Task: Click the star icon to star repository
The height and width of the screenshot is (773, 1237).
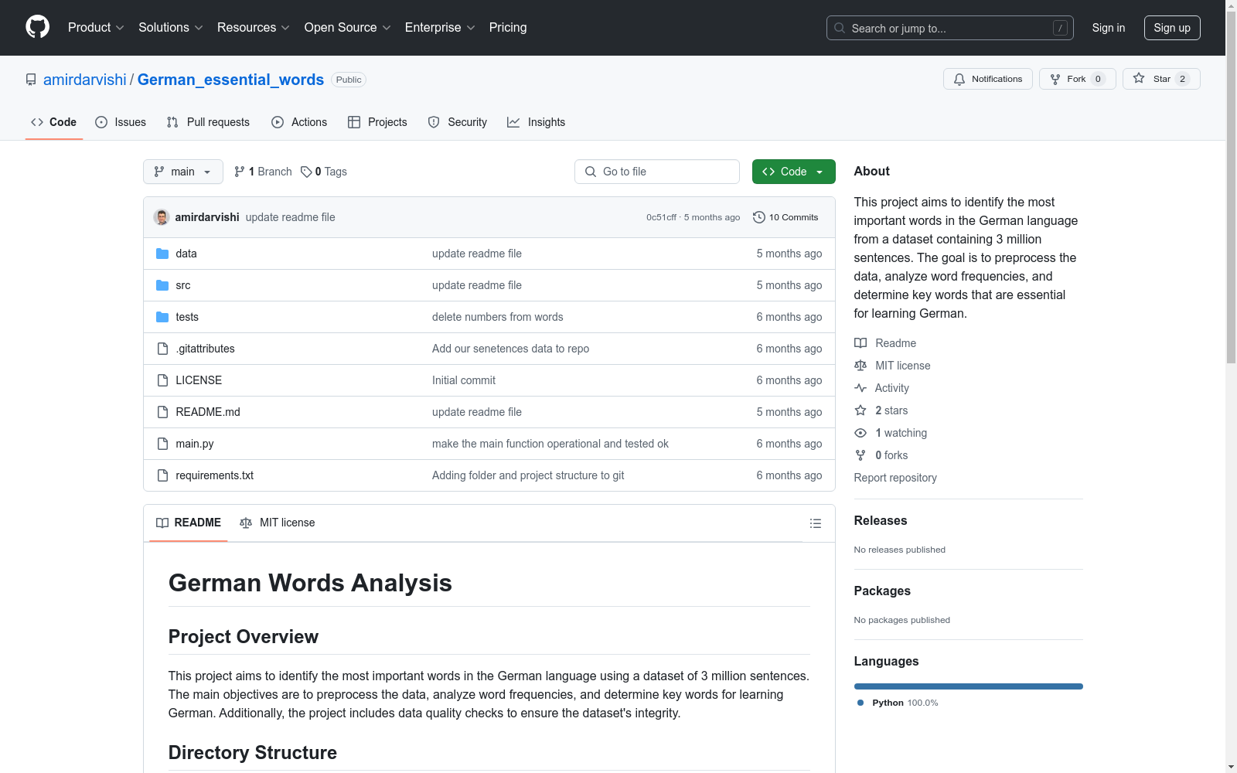Action: tap(1139, 78)
